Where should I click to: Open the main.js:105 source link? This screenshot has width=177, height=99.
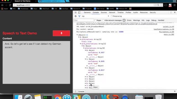(169, 34)
